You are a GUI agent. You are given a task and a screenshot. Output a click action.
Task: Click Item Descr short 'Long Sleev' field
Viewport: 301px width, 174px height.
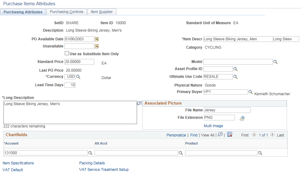286,39
